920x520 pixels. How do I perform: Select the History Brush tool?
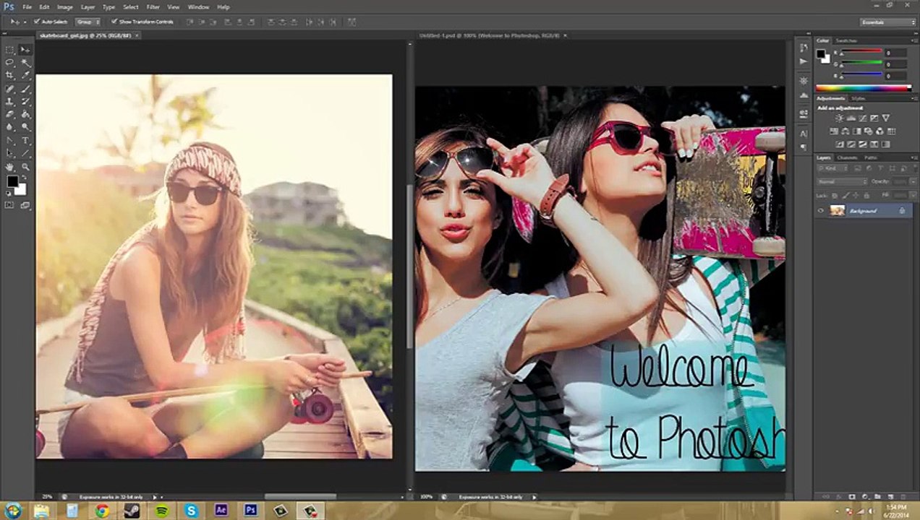coord(24,101)
